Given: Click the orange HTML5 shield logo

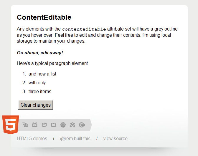Looking at the screenshot, I should coord(10,125).
